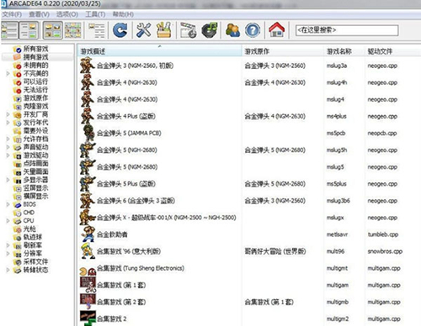Select 所有游戏 folder in sidebar
421x326 pixels.
[x=31, y=49]
